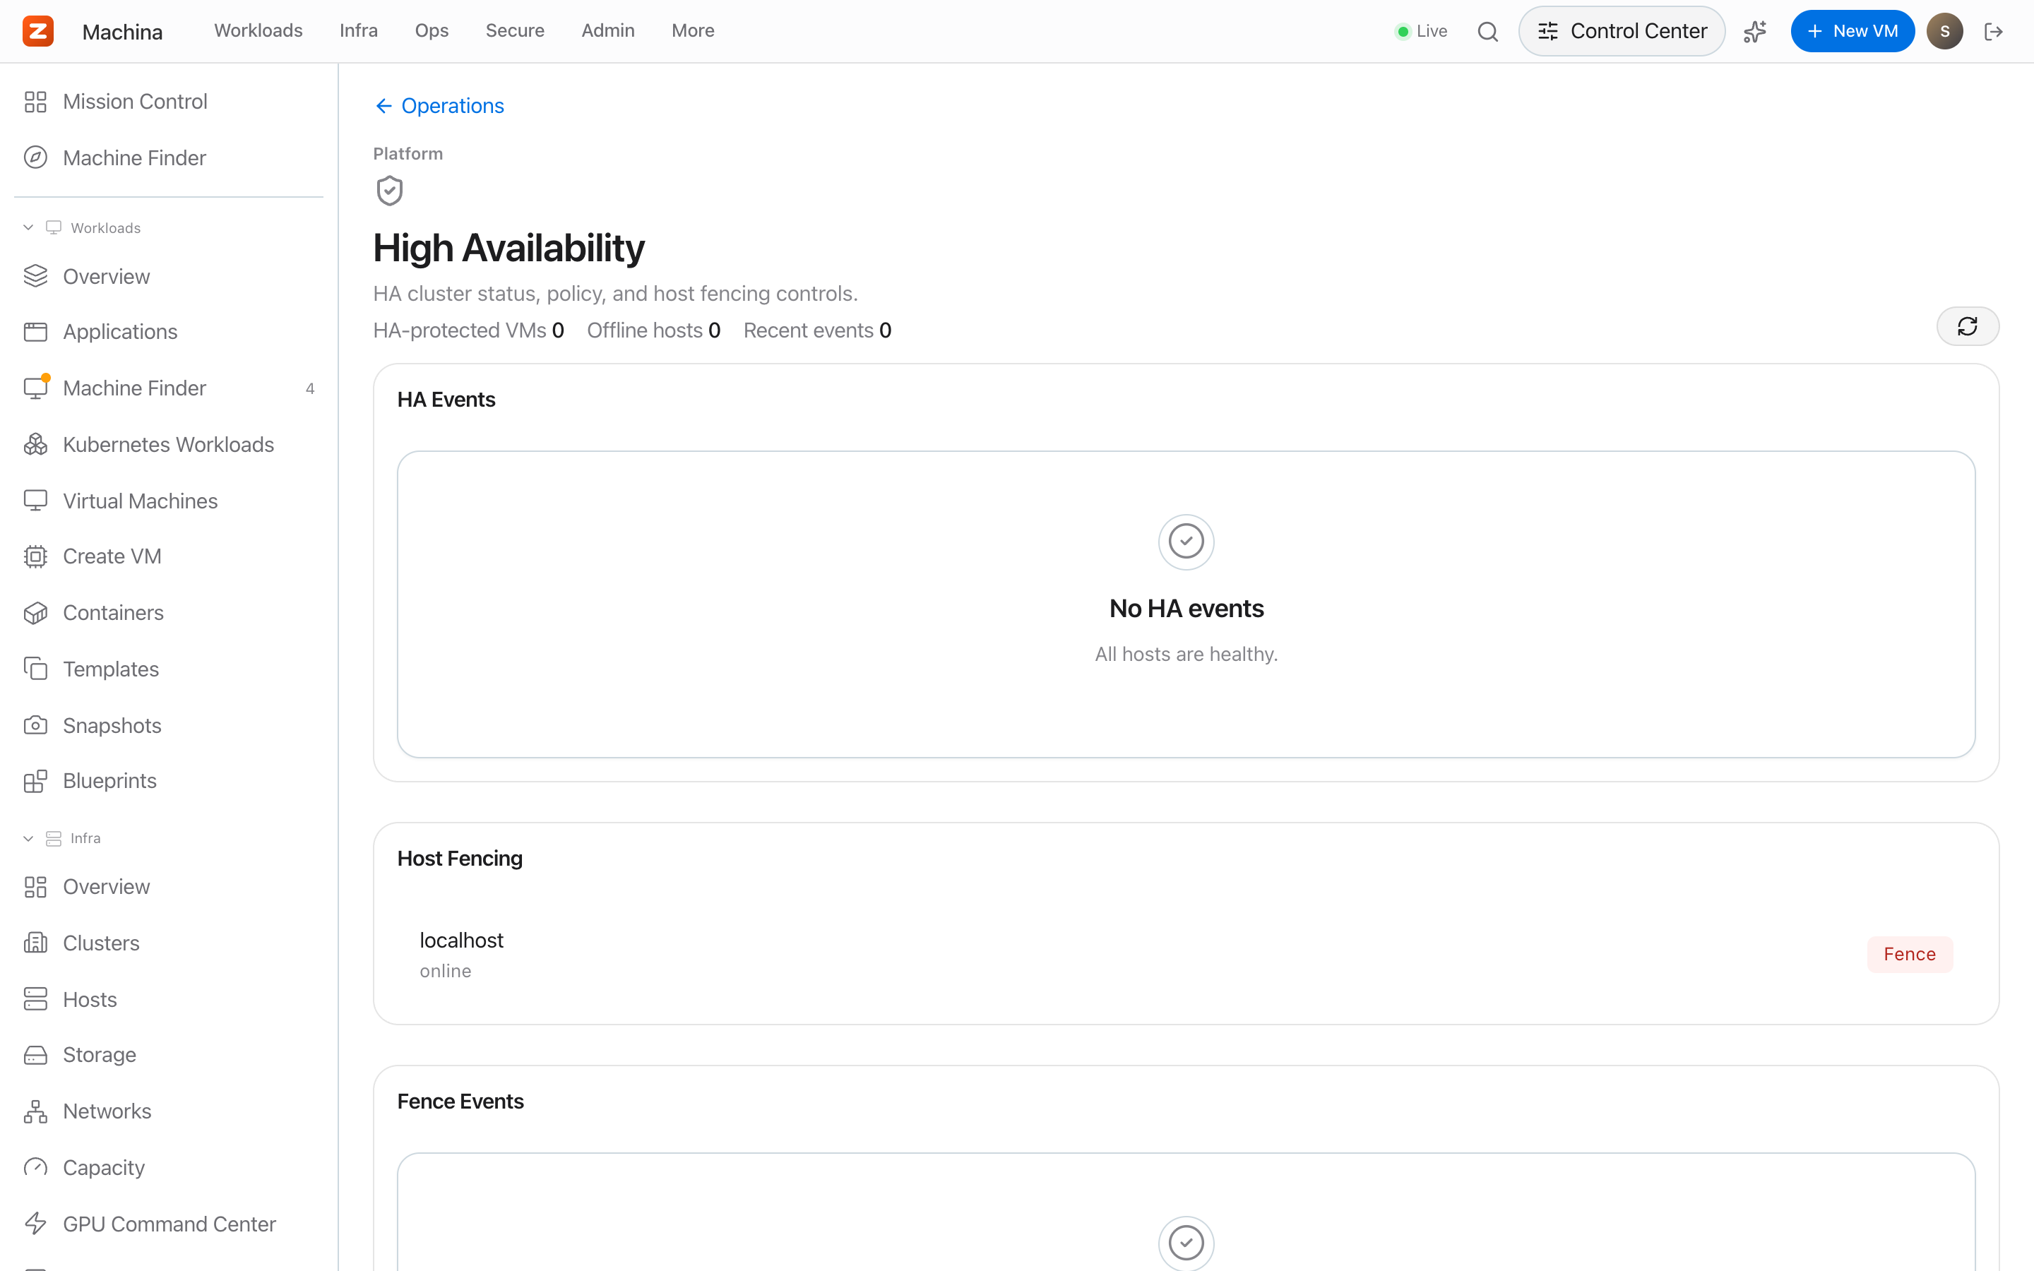Open the Ops top menu

(432, 31)
